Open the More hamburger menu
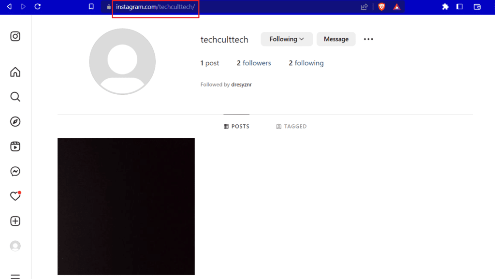 coord(15,277)
